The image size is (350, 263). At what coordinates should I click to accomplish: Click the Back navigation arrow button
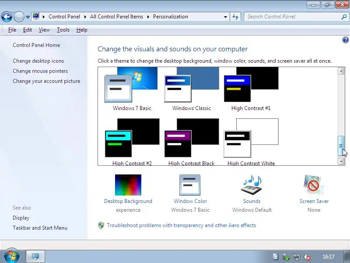7,17
